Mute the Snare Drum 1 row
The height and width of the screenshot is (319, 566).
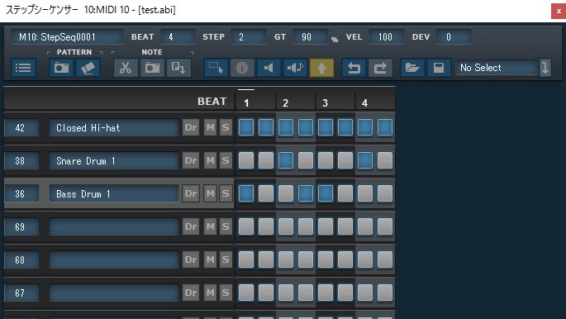click(210, 160)
